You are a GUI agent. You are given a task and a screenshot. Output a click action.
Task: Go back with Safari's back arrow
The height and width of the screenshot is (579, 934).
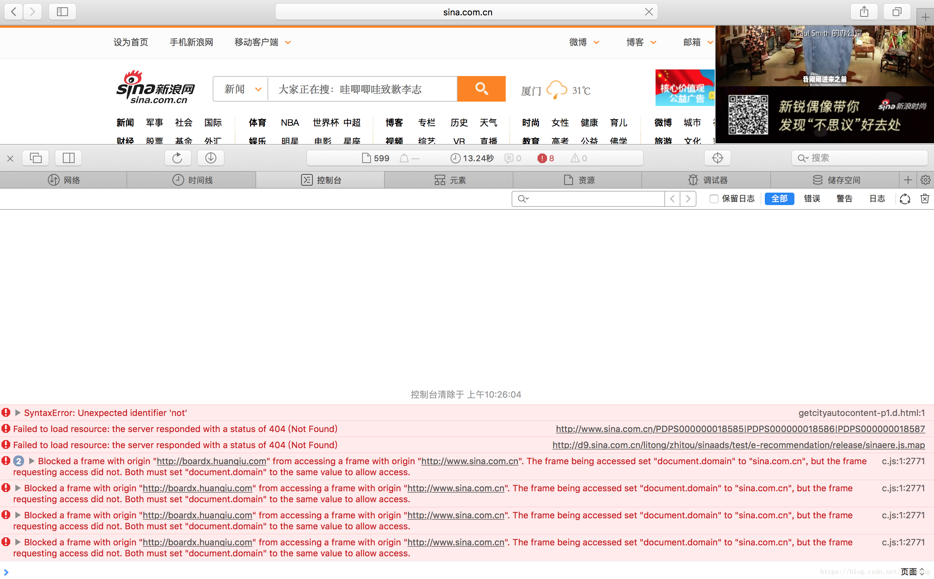pos(14,12)
